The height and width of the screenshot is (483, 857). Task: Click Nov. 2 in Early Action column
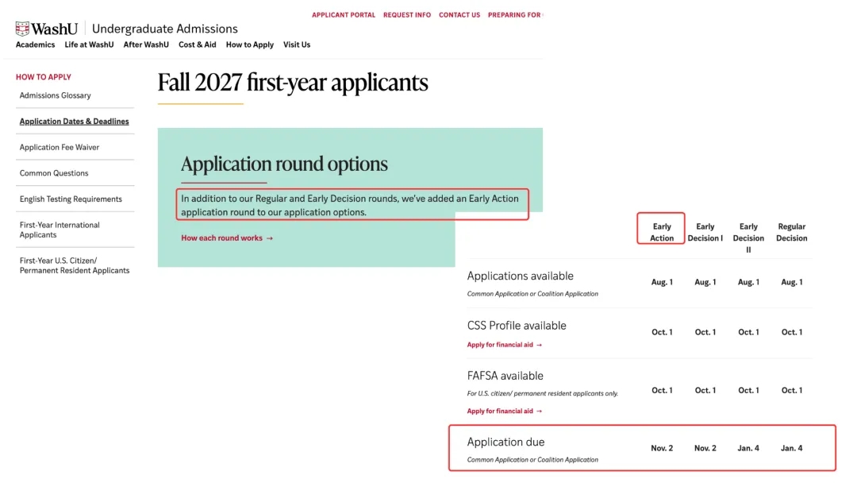(661, 448)
